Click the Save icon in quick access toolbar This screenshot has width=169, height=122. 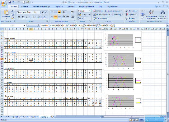10,2
